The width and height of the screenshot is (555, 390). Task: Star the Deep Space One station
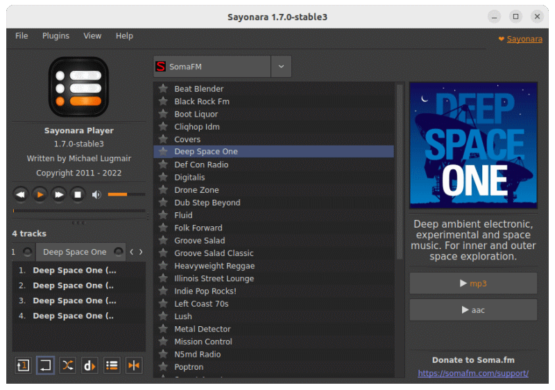(x=163, y=151)
